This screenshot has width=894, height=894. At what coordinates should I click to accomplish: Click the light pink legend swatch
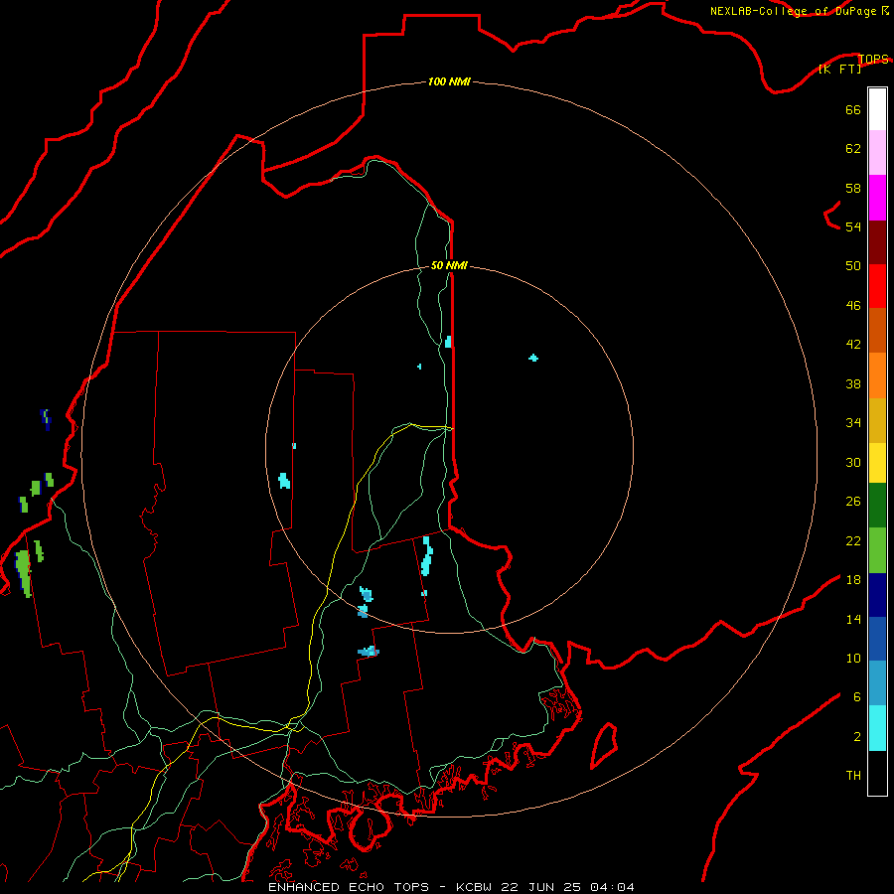point(877,153)
